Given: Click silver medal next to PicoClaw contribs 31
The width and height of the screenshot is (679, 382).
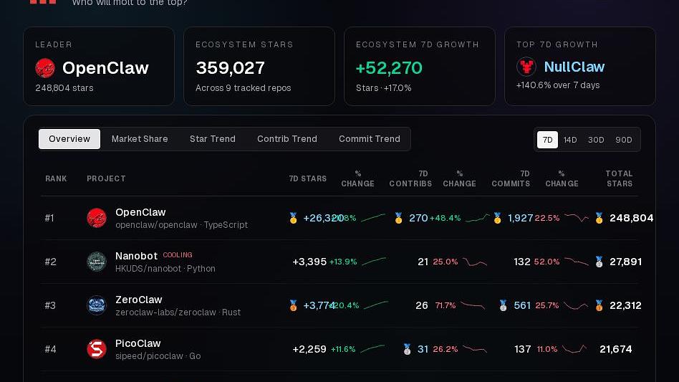Looking at the screenshot, I should pos(407,349).
